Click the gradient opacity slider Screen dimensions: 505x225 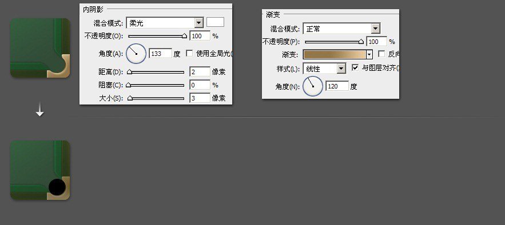[x=335, y=42]
